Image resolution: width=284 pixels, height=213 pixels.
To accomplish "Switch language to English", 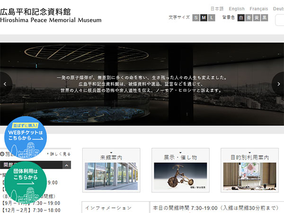I will click(x=237, y=9).
